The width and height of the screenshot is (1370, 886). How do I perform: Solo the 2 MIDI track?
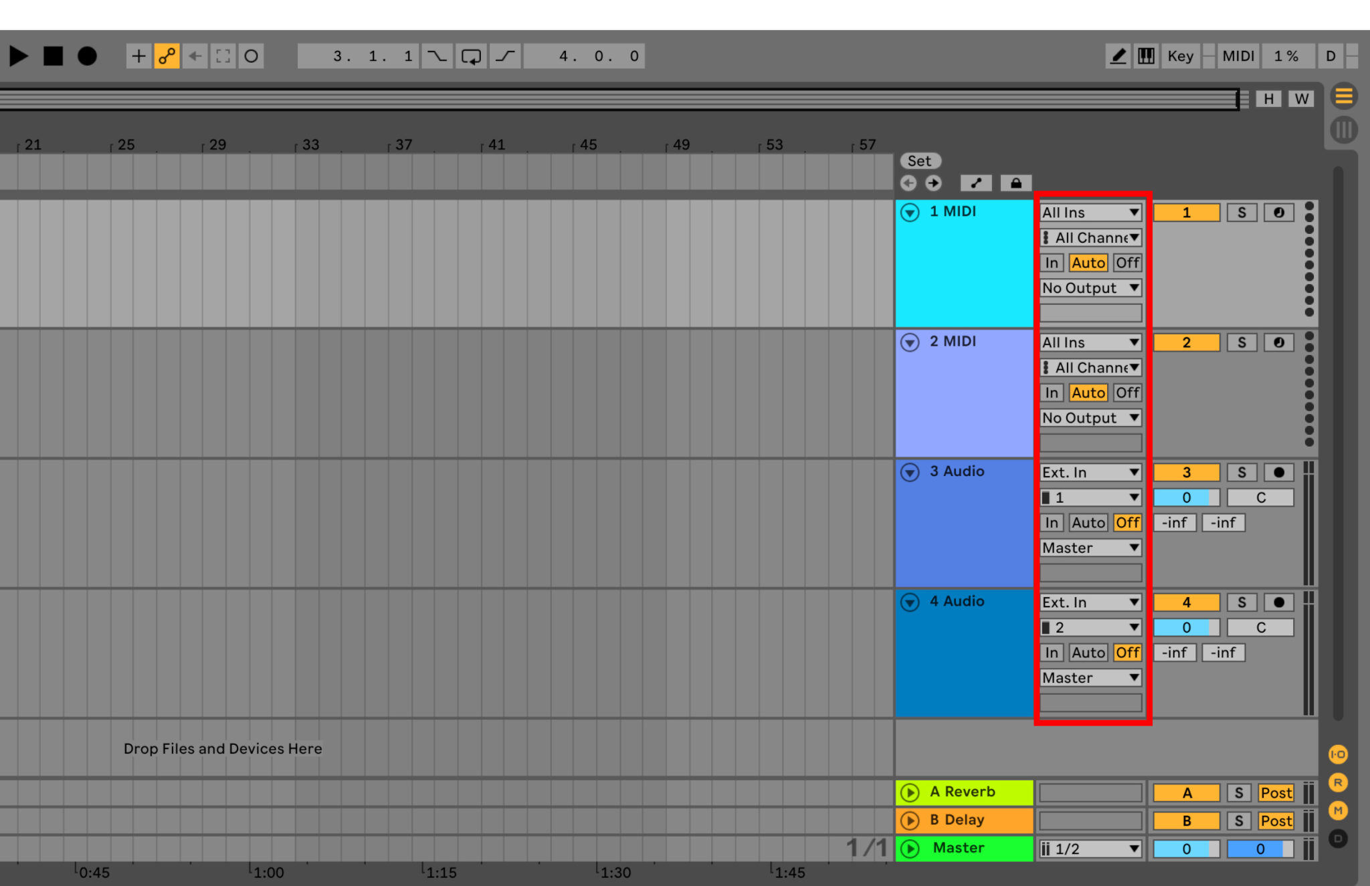[x=1242, y=342]
